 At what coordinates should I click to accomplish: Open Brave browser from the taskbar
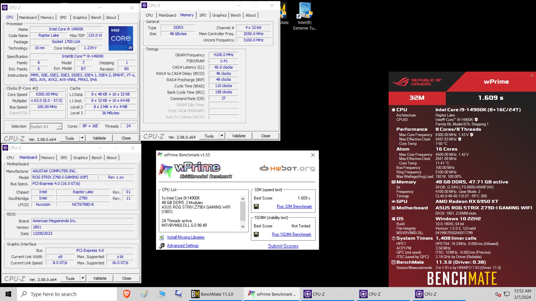pyautogui.click(x=127, y=294)
